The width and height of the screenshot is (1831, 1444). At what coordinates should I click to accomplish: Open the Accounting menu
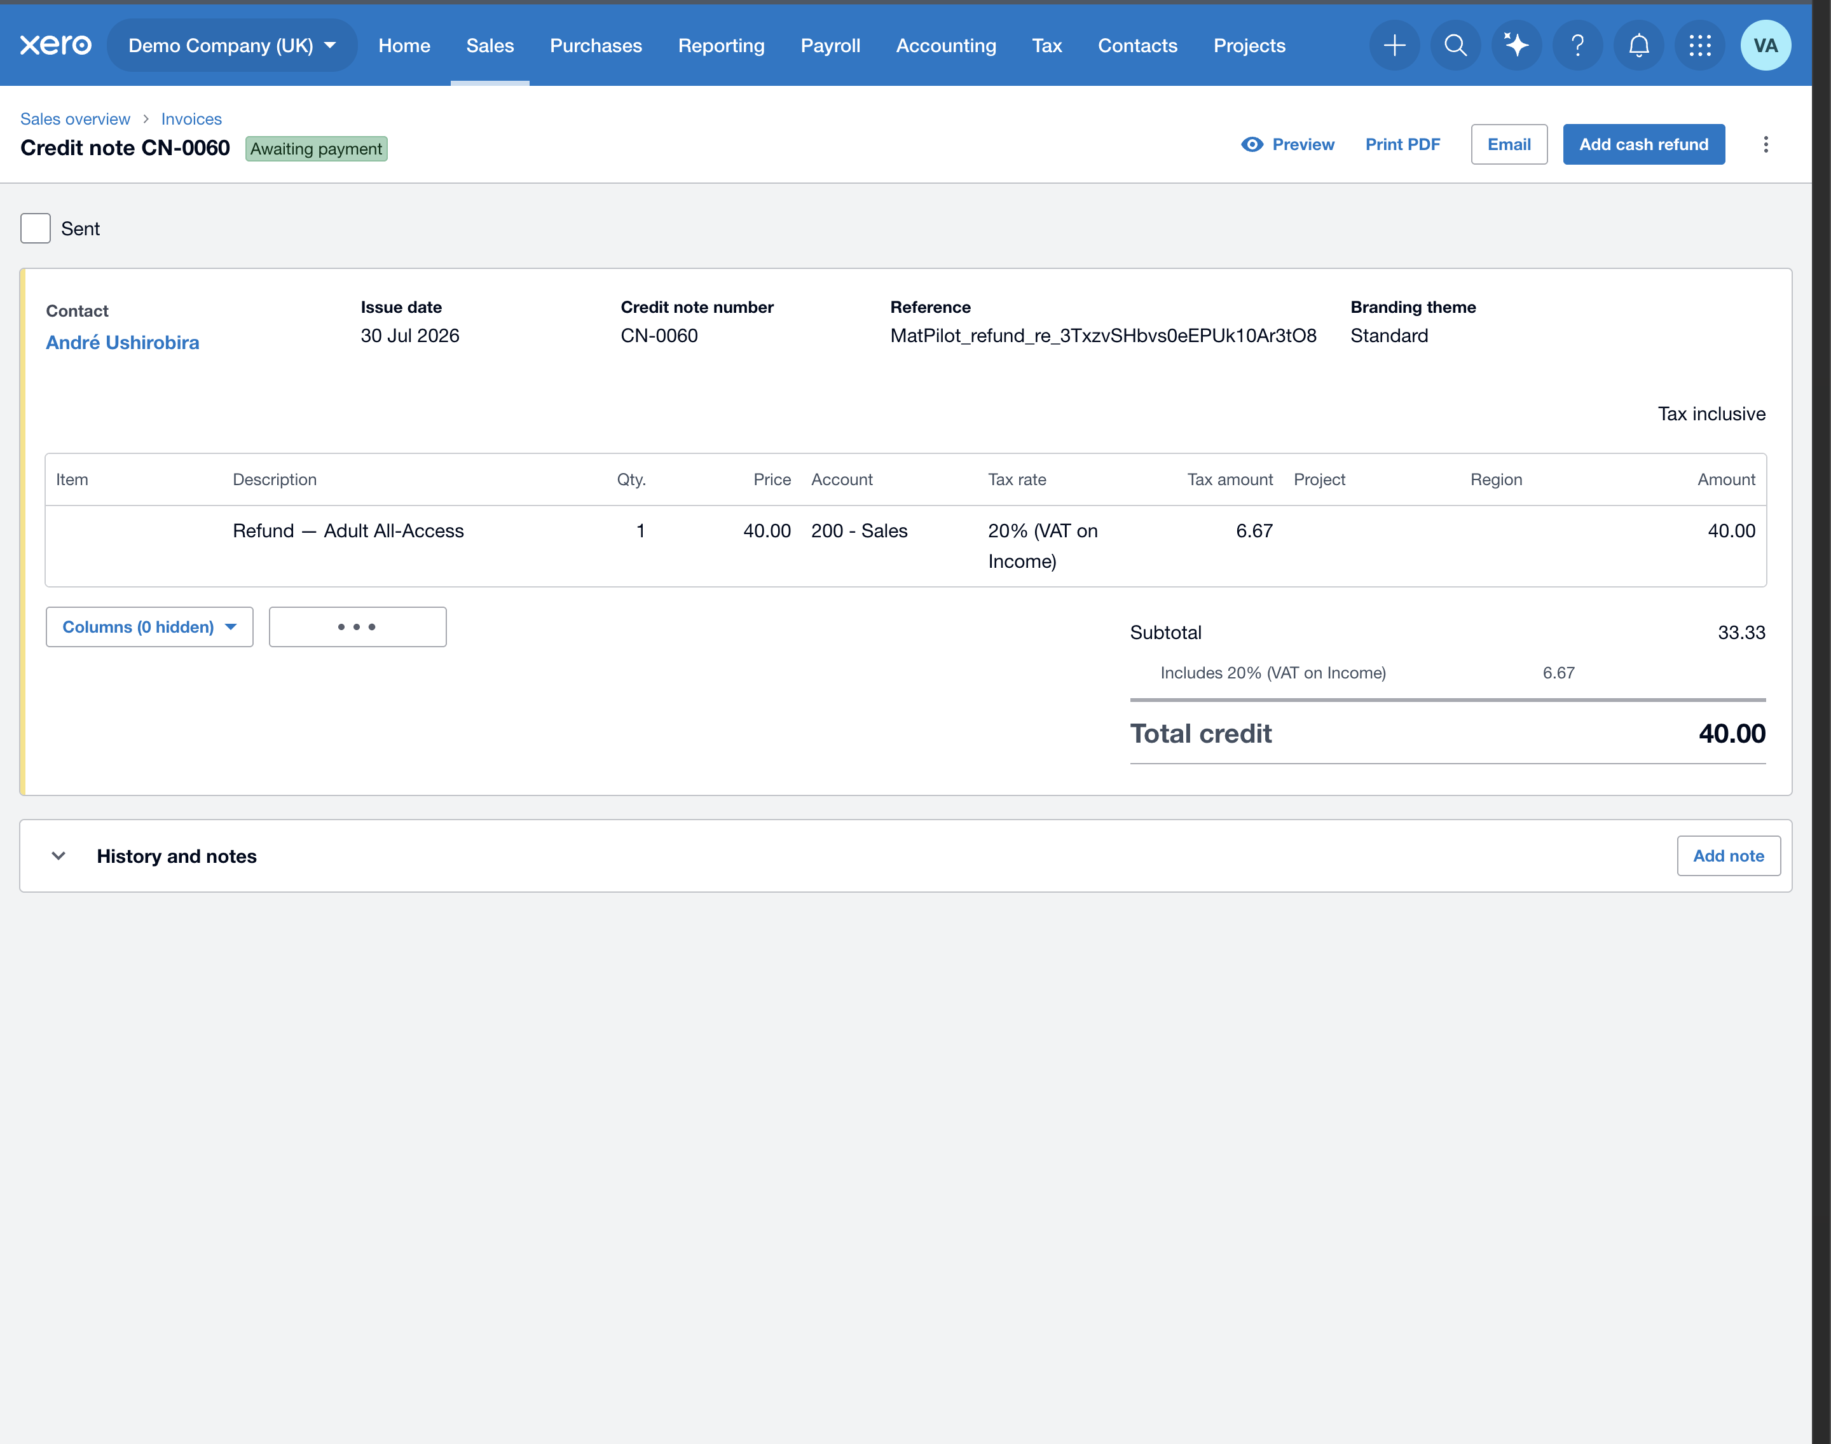[x=946, y=46]
